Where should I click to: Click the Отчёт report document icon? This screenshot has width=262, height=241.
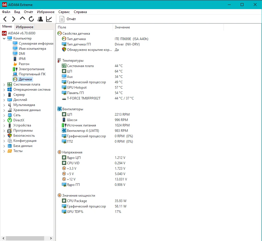(62, 19)
